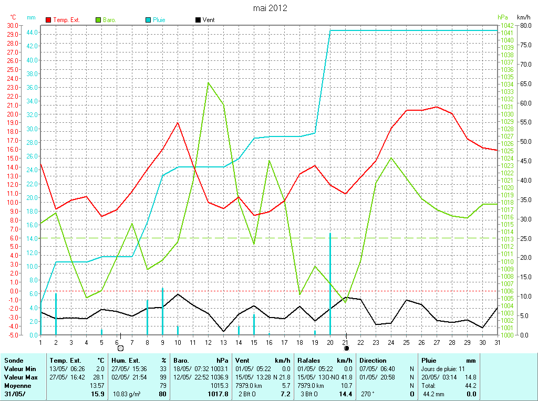Image resolution: width=538 pixels, height=401 pixels.
Task: Click the 1017.8 current barometer value
Action: pos(218,394)
